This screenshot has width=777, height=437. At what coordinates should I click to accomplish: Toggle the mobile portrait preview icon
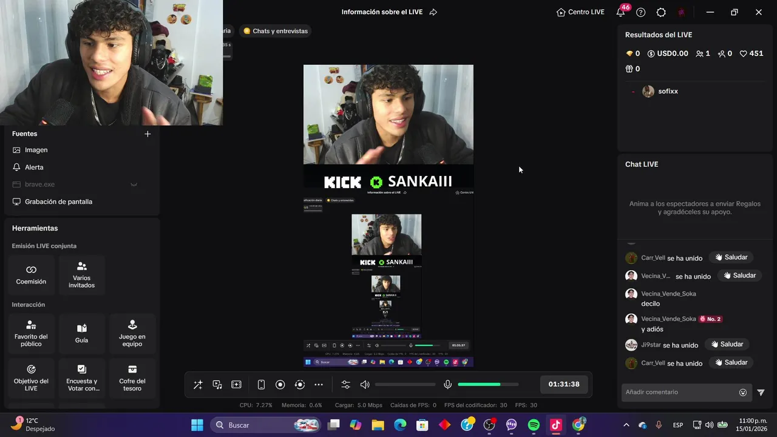pyautogui.click(x=261, y=385)
